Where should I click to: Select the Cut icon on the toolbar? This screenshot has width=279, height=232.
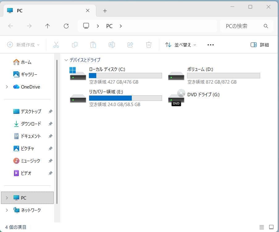click(56, 45)
